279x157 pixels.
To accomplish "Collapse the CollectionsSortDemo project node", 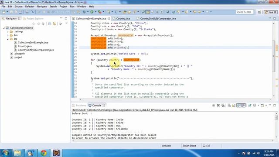I will coord(4,28).
